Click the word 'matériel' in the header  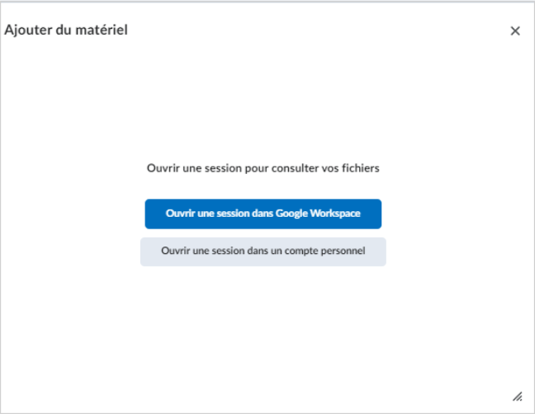click(x=102, y=30)
